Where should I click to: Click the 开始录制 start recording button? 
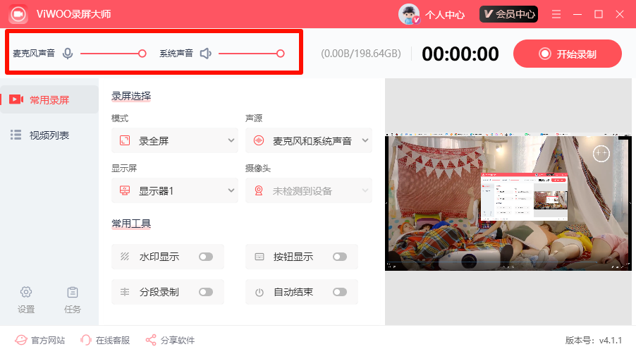tap(568, 54)
